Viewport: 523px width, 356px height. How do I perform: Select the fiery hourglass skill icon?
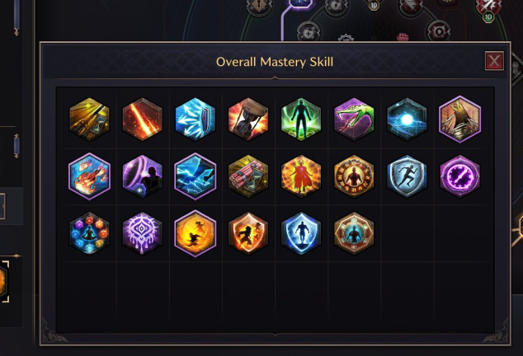[x=248, y=119]
